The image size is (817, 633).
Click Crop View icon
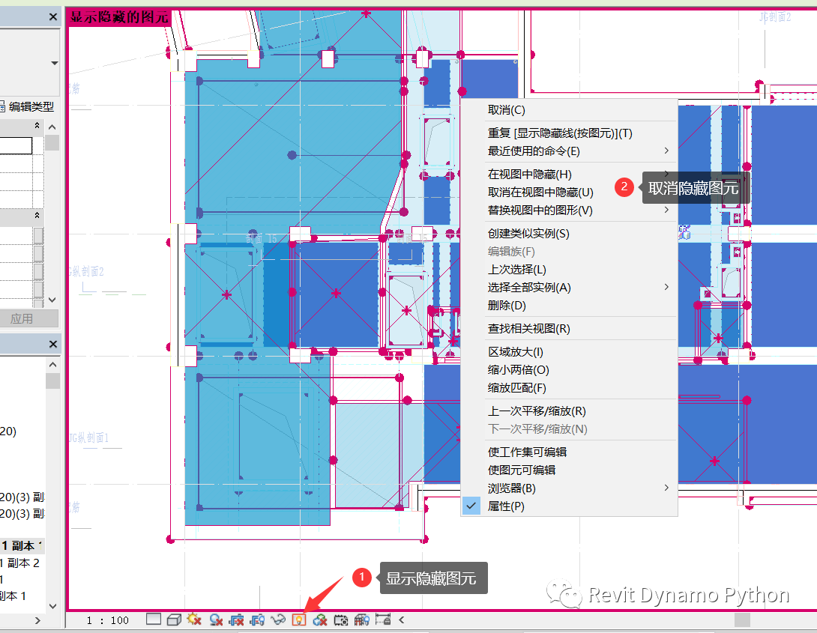point(237,620)
